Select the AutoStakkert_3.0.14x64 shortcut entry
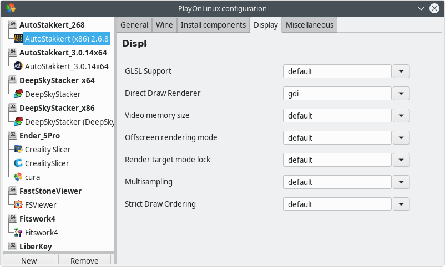 click(x=67, y=66)
